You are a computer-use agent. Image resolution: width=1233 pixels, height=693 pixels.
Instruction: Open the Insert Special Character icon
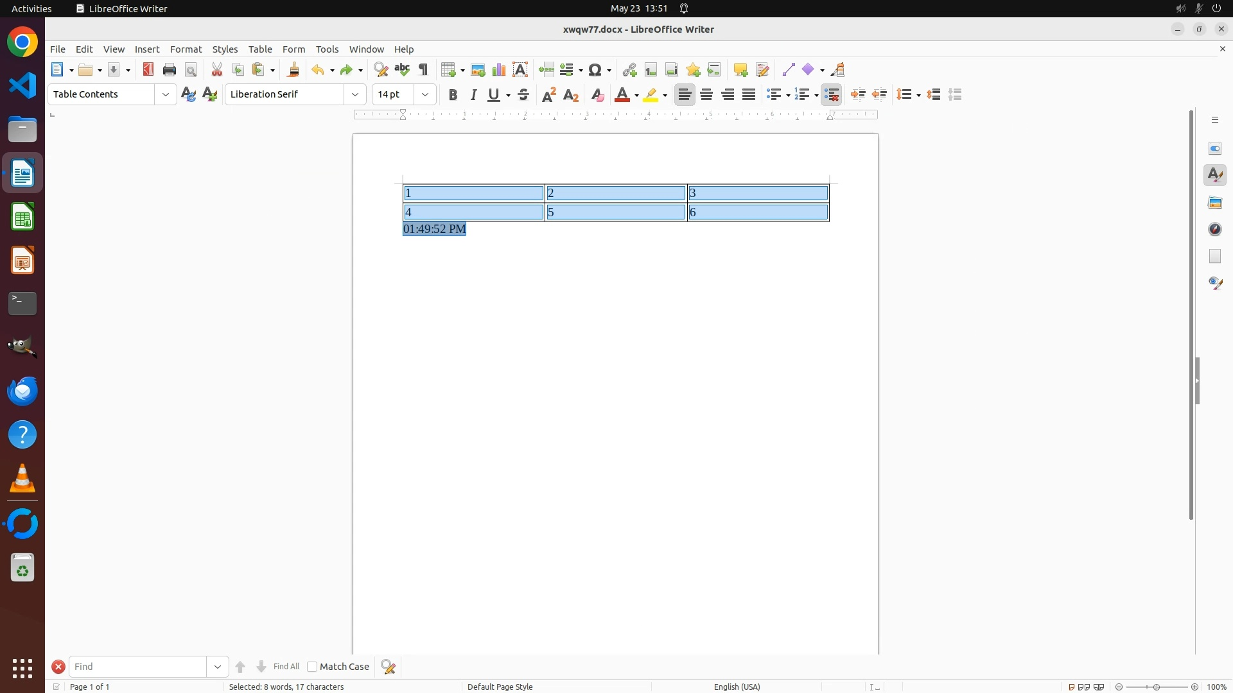coord(595,70)
